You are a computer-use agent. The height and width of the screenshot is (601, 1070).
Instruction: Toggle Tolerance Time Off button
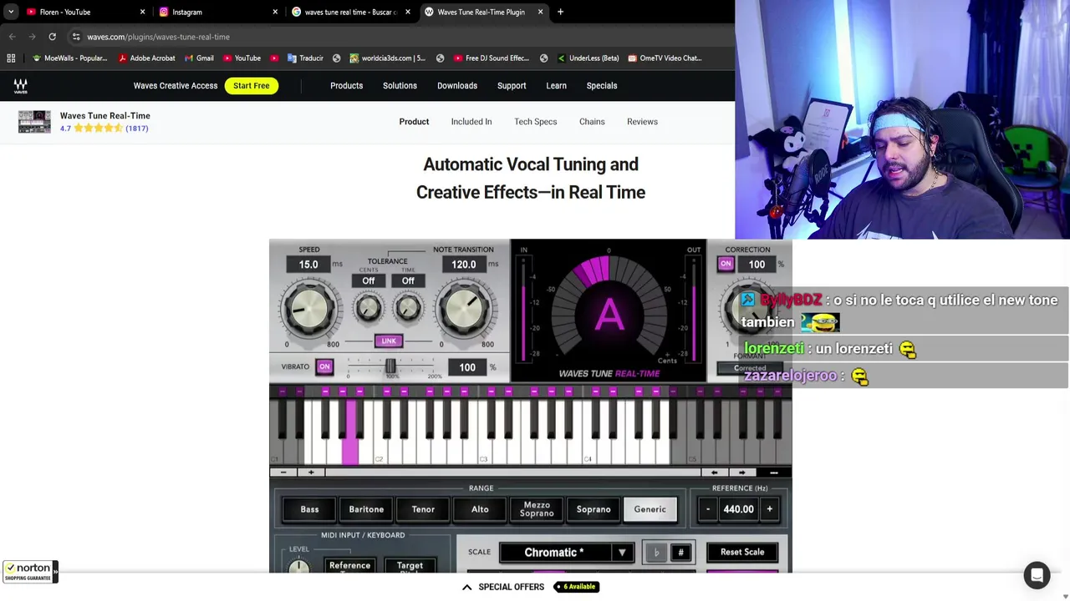point(408,280)
